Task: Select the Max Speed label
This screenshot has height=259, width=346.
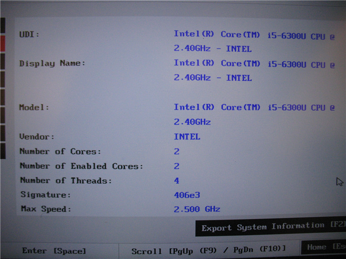Action: click(x=46, y=209)
